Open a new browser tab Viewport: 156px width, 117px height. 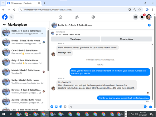(x=44, y=3)
